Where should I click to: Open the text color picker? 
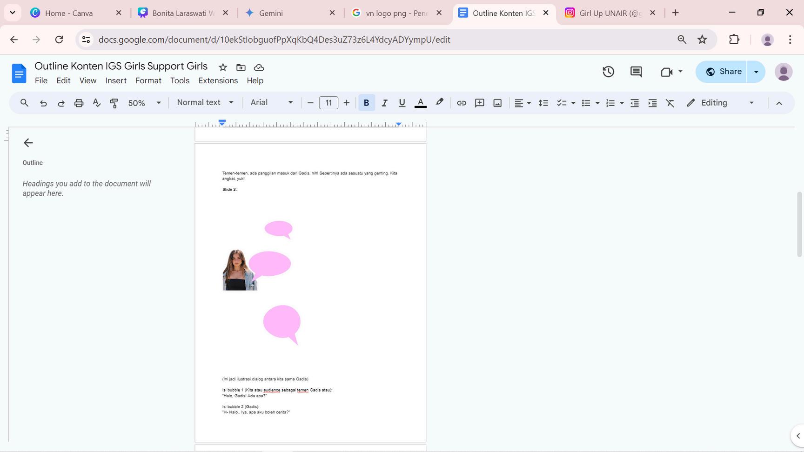420,103
